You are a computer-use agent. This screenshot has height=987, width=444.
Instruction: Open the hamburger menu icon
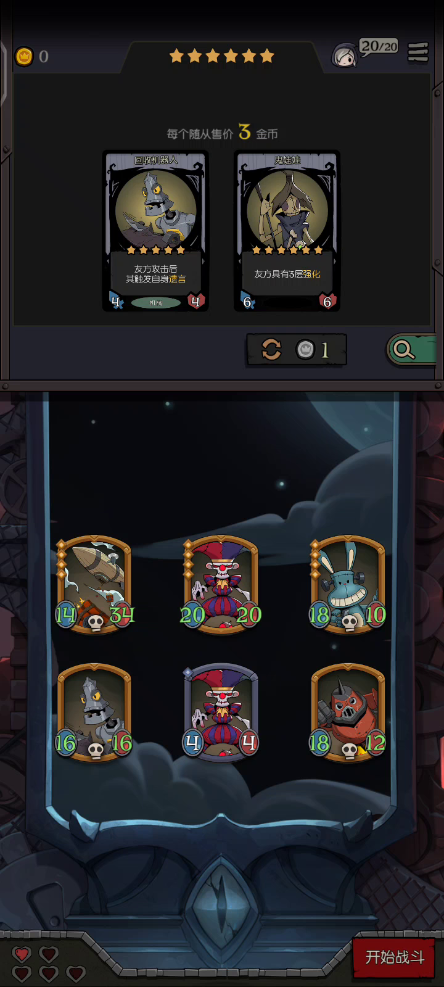click(x=418, y=53)
